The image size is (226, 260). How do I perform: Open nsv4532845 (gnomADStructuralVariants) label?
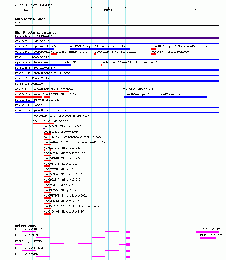43,73
